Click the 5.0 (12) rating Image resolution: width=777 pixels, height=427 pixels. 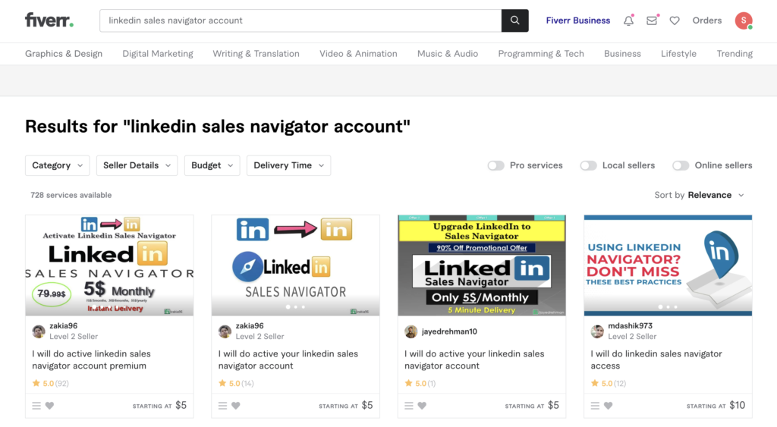609,384
